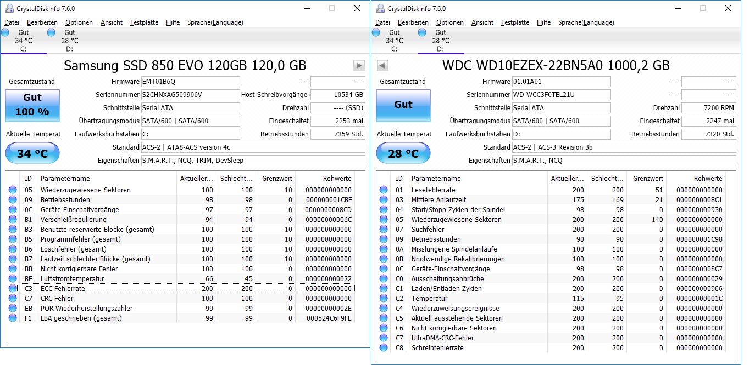Click status orb for Laden/Entladen-Zyklen row
The width and height of the screenshot is (755, 365).
[384, 289]
